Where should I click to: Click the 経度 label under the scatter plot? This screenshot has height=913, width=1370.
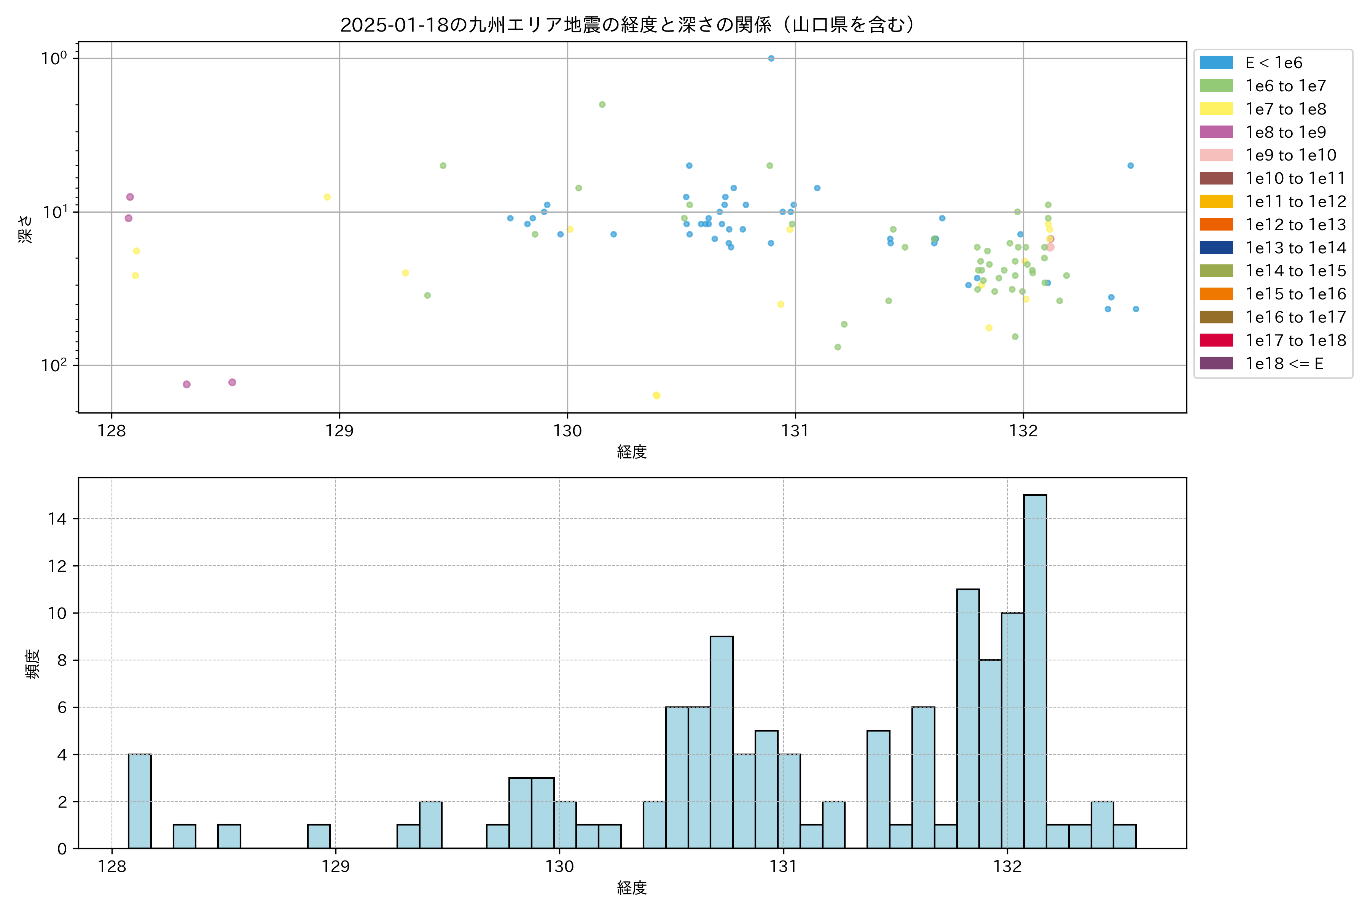point(632,452)
